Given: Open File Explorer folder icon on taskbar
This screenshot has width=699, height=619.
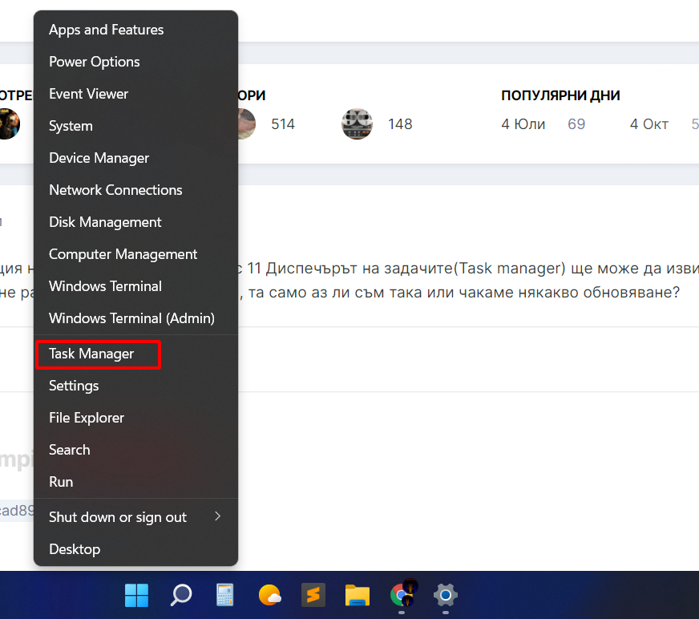Looking at the screenshot, I should click(358, 595).
